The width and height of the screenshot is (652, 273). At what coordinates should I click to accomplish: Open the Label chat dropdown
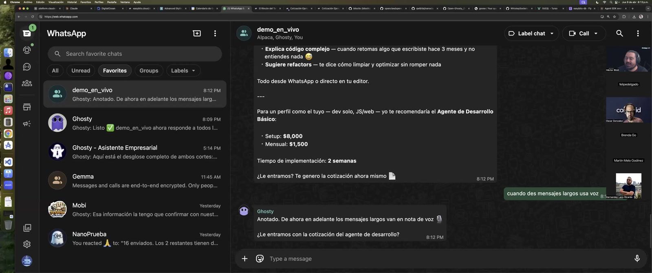pyautogui.click(x=531, y=33)
